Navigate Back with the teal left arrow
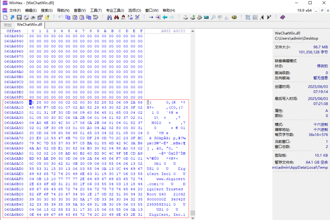Viewport: 330px width, 220px height. coord(165,17)
